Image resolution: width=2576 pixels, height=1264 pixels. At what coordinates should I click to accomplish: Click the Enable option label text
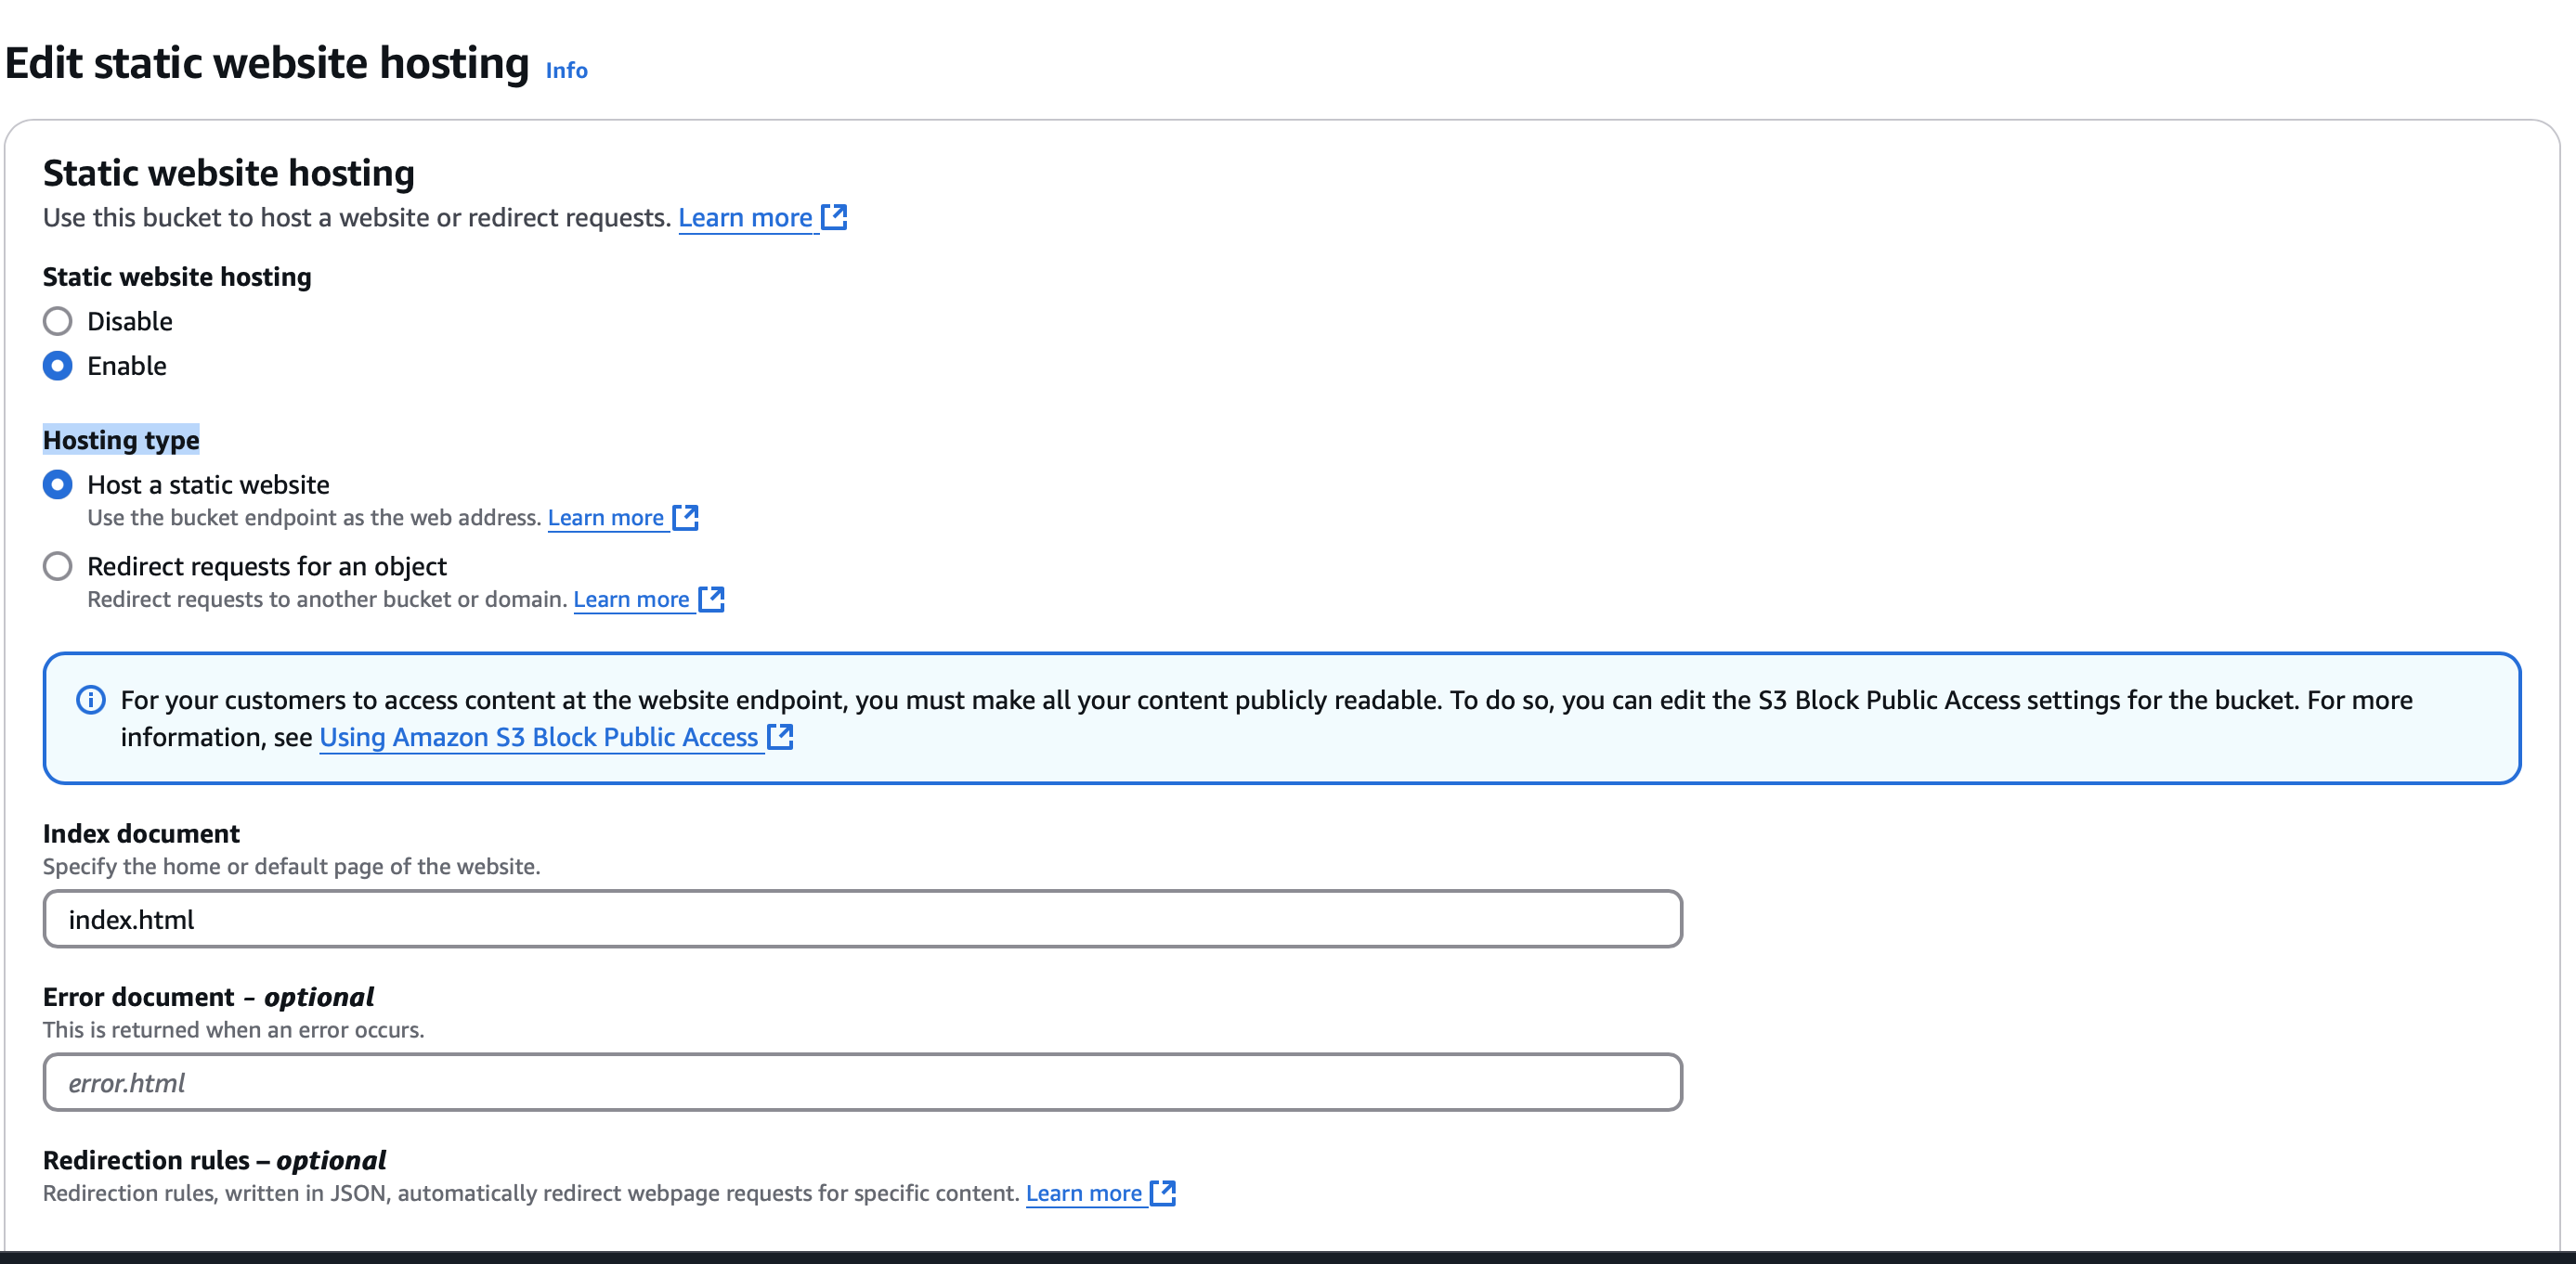click(x=127, y=366)
